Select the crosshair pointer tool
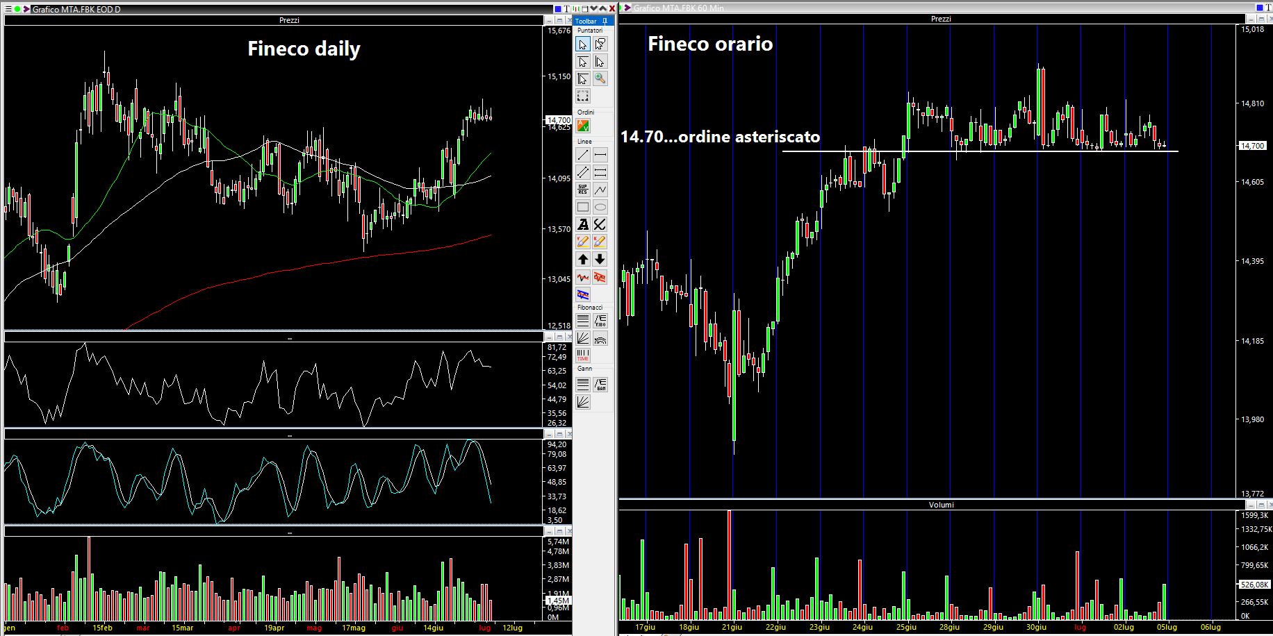Viewport: 1273px width, 636px height. [x=583, y=79]
